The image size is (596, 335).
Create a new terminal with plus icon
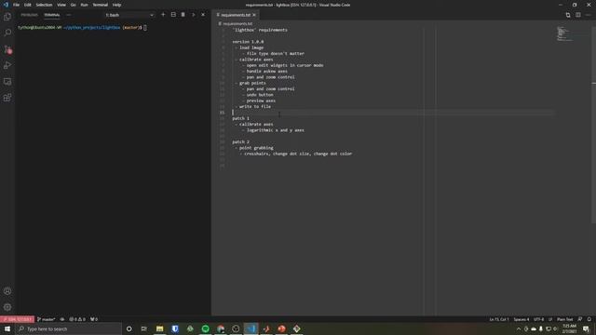(163, 15)
